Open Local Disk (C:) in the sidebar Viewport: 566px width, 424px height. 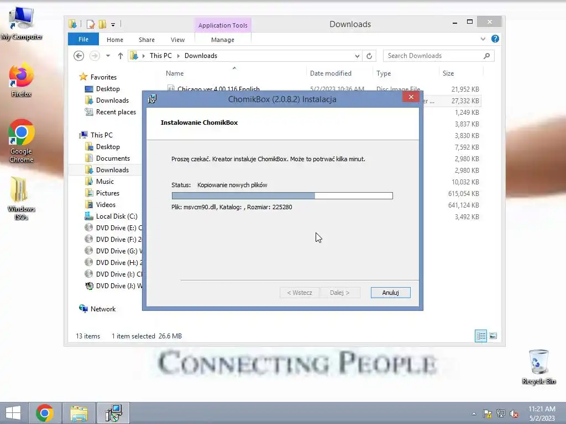116,216
